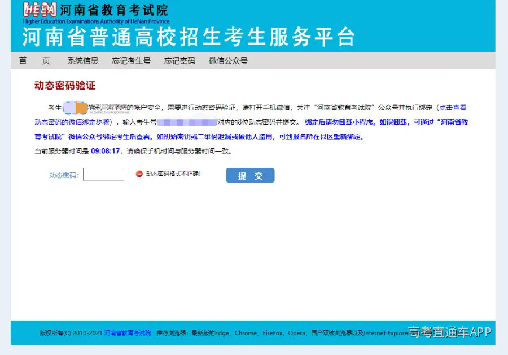Click the 提交 submit button
This screenshot has width=508, height=355.
click(250, 175)
